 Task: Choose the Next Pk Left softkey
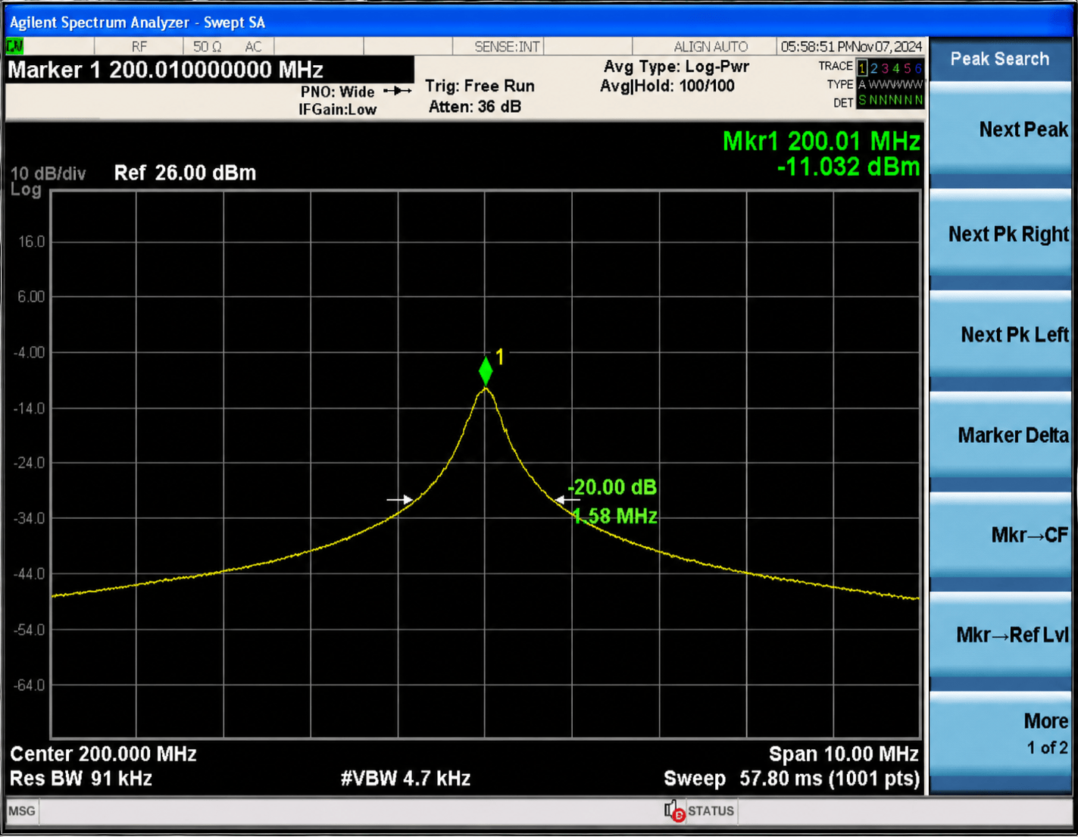point(1000,334)
